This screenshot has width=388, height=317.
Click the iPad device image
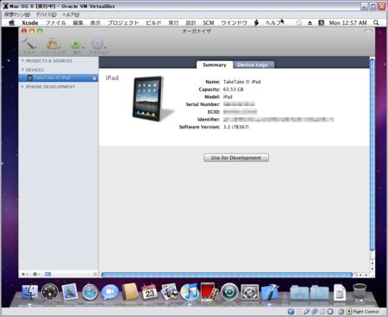pyautogui.click(x=150, y=98)
